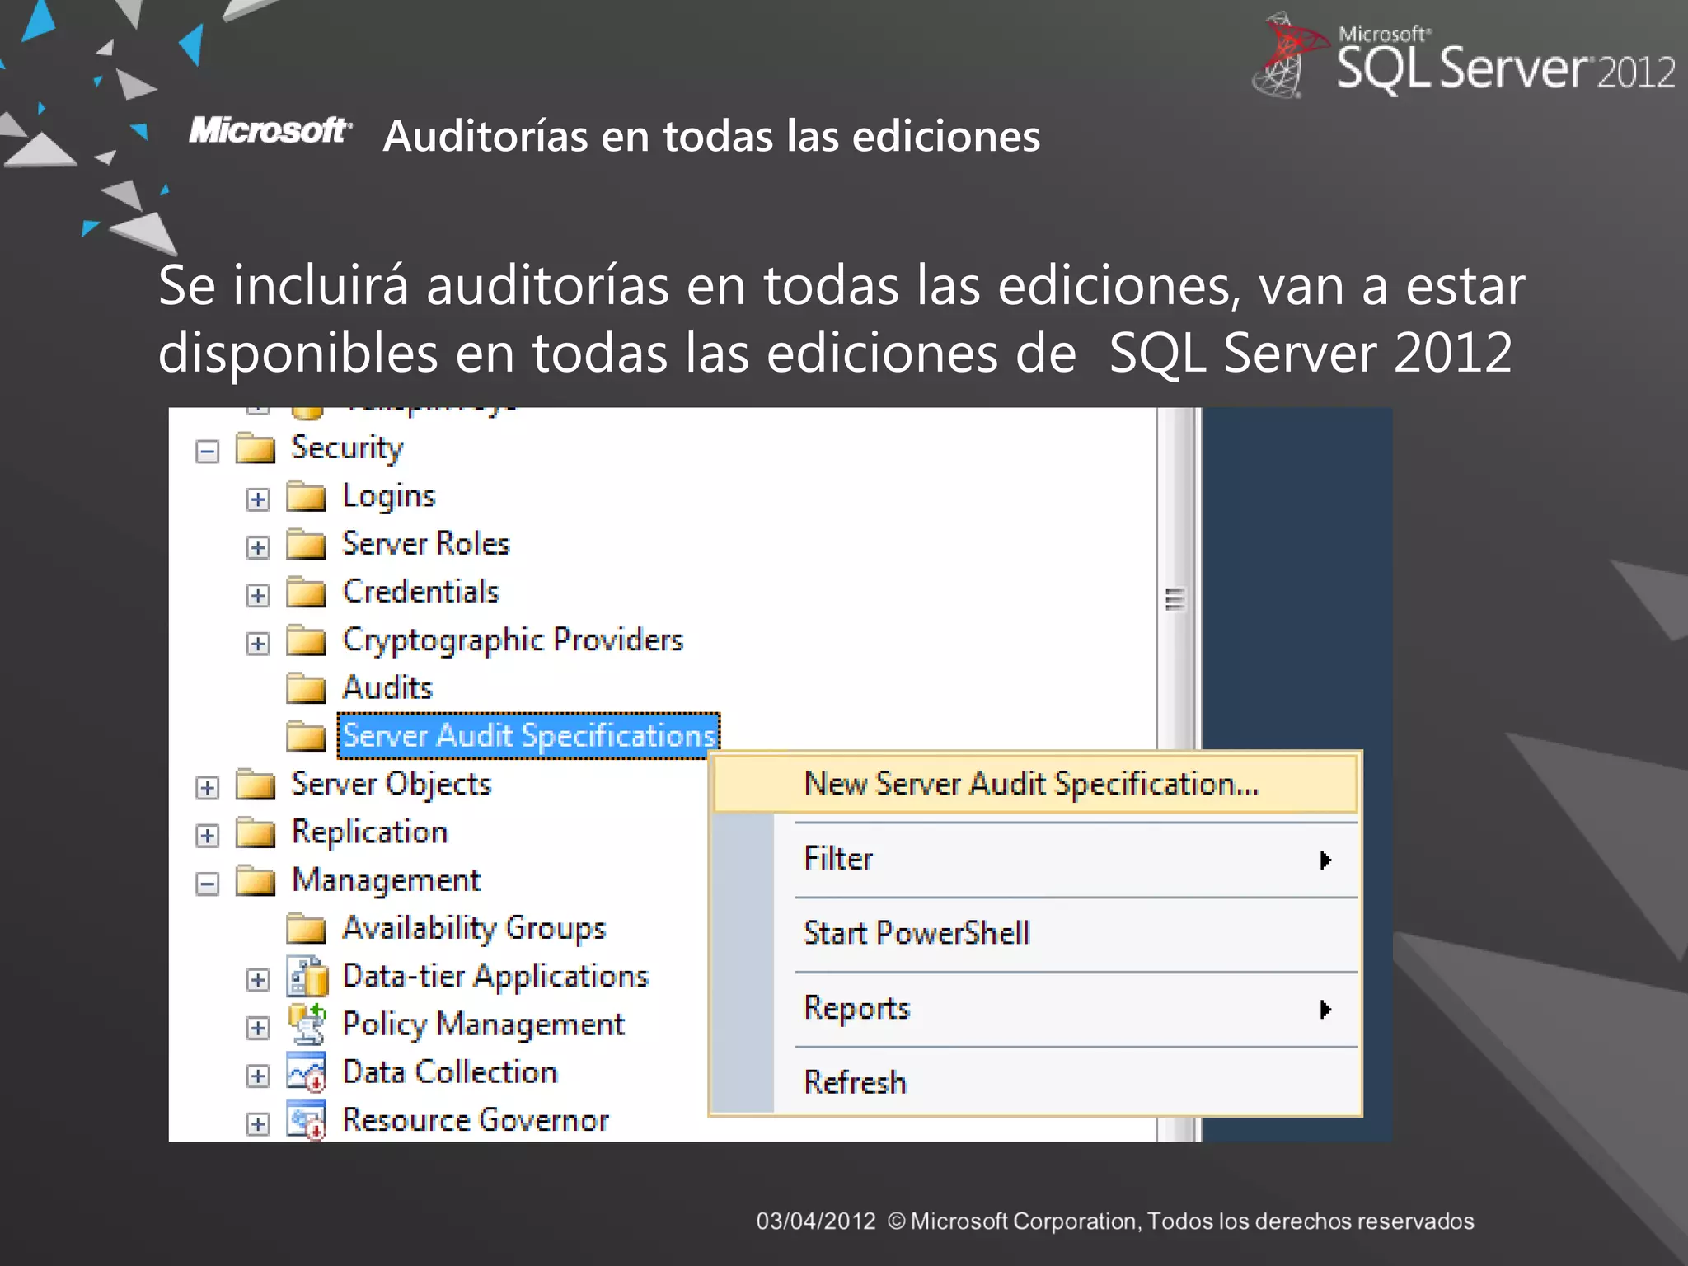Expand the Replication node
The width and height of the screenshot is (1688, 1266).
tap(208, 836)
